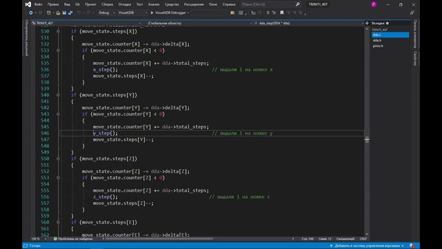Click the no-problems-found status check icon
The height and width of the screenshot is (249, 442).
pyautogui.click(x=55, y=239)
